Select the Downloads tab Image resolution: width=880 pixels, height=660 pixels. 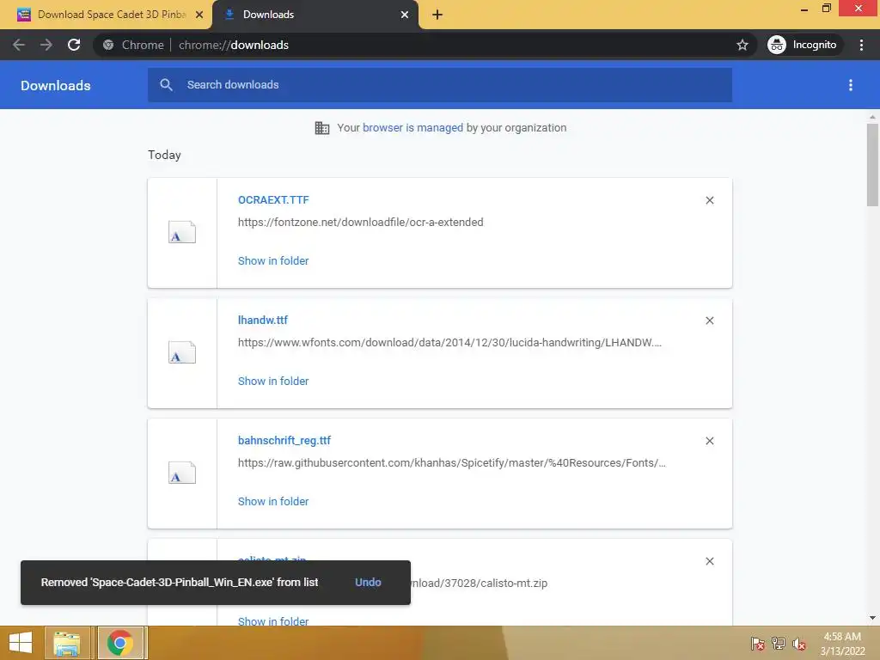coord(315,15)
